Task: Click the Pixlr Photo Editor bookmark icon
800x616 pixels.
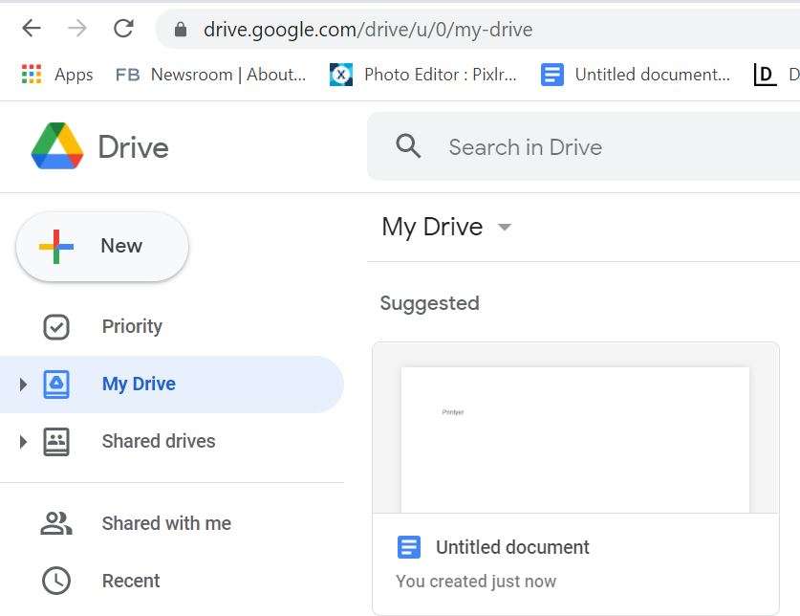Action: tap(341, 75)
